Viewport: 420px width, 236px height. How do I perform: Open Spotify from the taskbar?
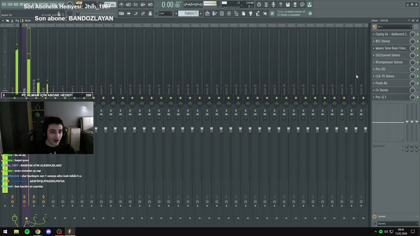pyautogui.click(x=27, y=232)
